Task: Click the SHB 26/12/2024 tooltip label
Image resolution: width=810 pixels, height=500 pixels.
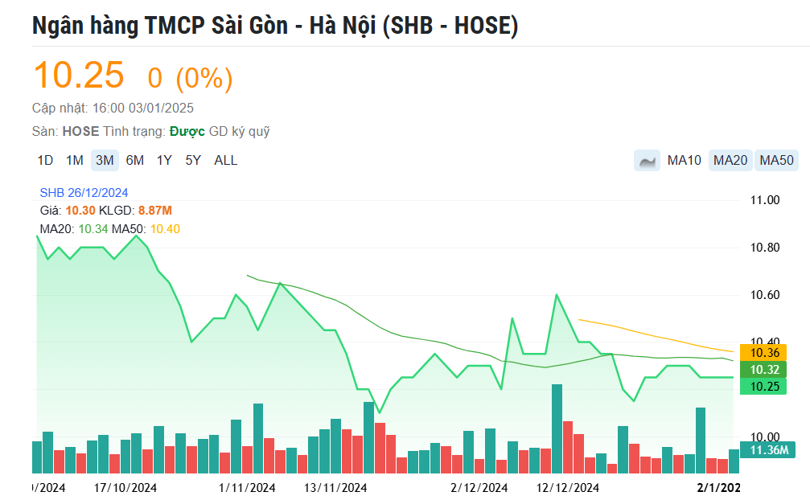Action: coord(84,193)
